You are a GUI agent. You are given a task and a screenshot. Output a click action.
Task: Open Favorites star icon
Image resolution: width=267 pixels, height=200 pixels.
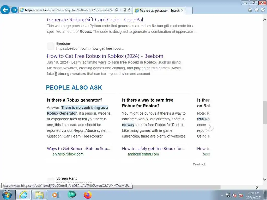[x=256, y=10]
